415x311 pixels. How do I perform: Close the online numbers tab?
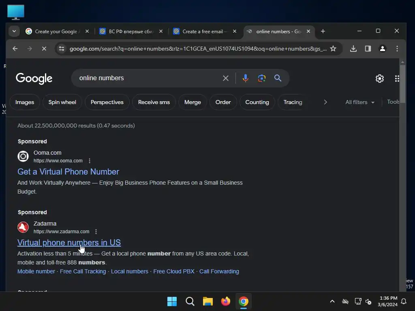point(308,32)
